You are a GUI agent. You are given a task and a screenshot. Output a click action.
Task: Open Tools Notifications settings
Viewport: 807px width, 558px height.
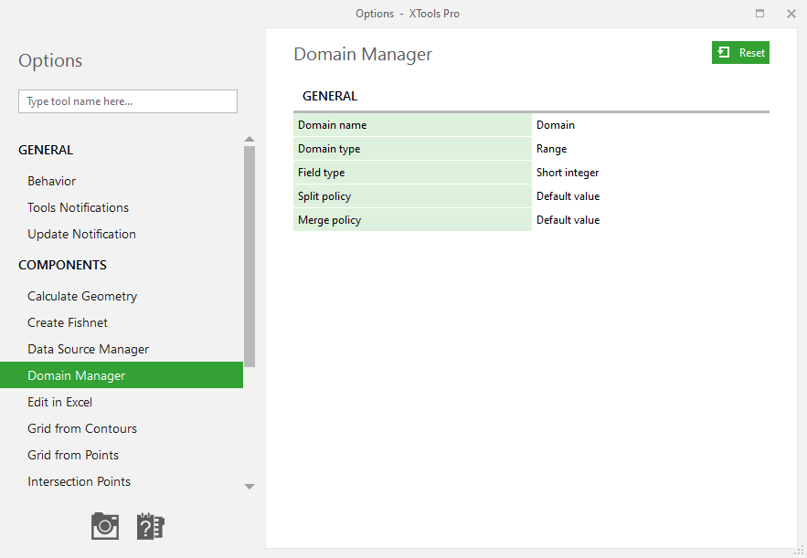tap(79, 208)
